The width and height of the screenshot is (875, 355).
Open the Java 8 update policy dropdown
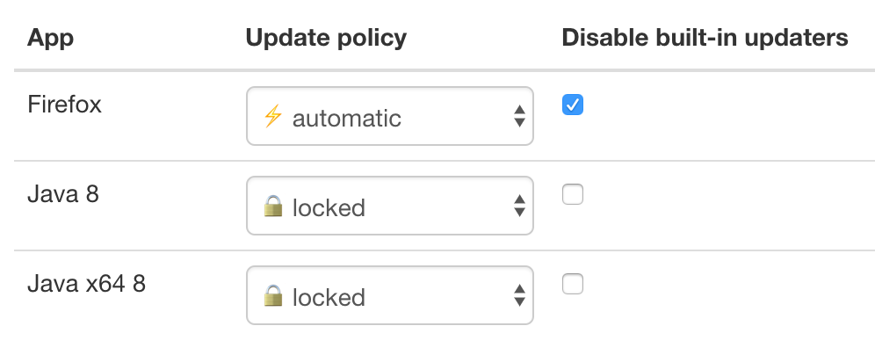coord(390,206)
